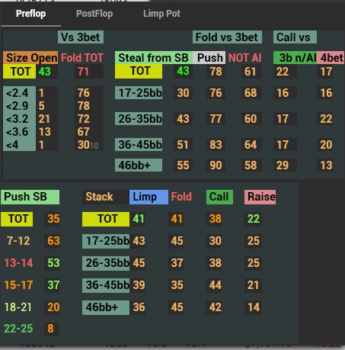Select the <3.2 open size row
The height and width of the screenshot is (350, 345).
tap(20, 119)
